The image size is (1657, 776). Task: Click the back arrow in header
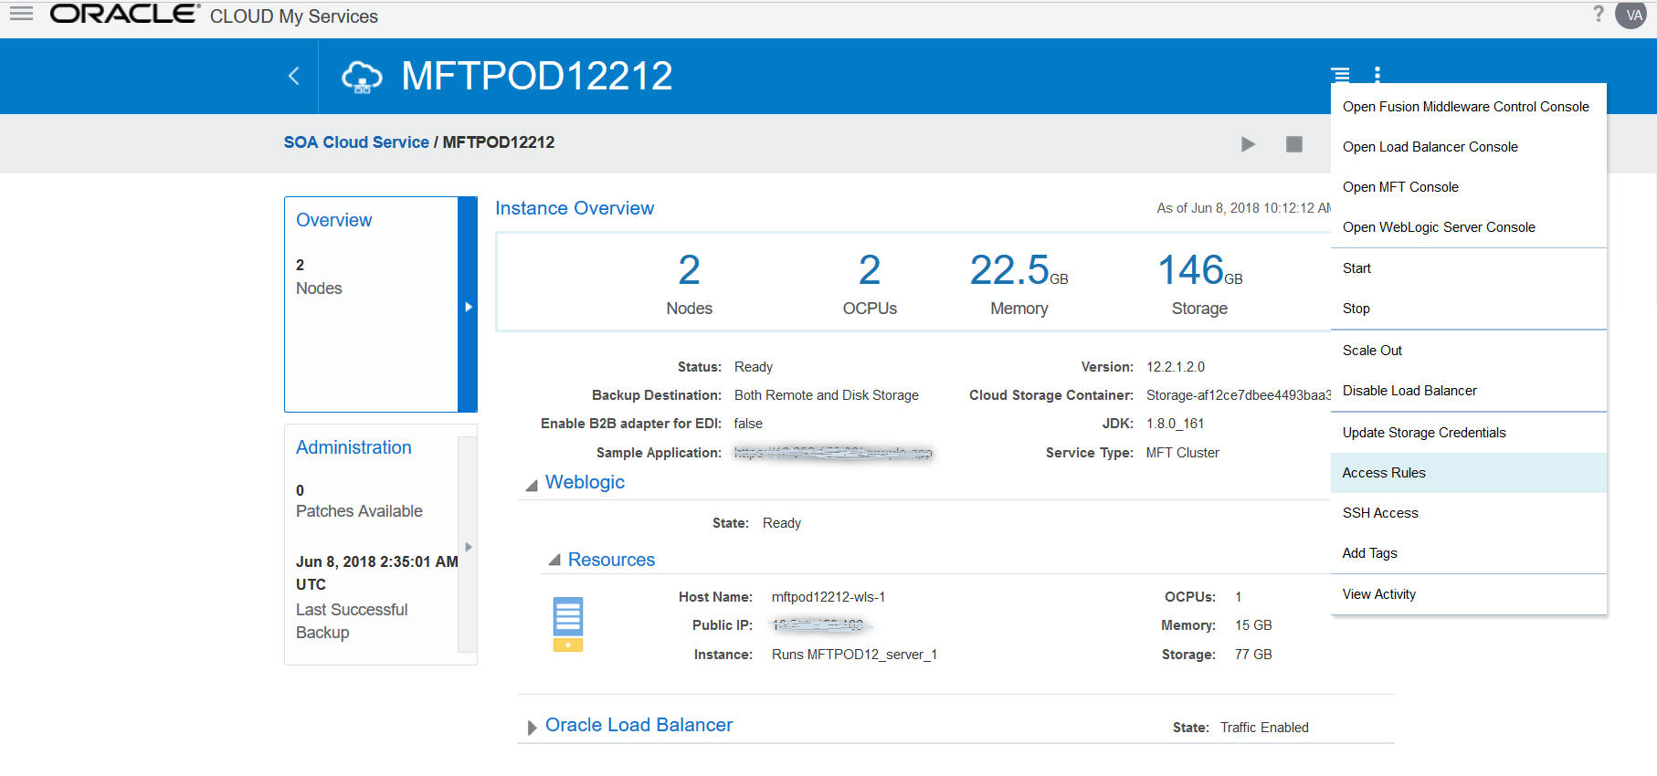(294, 76)
